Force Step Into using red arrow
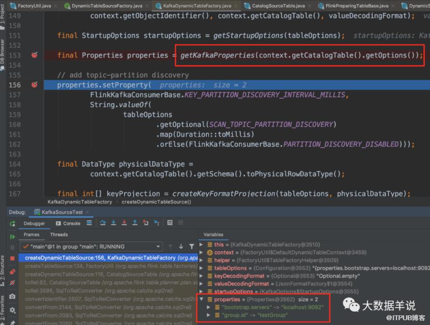 pyautogui.click(x=124, y=223)
